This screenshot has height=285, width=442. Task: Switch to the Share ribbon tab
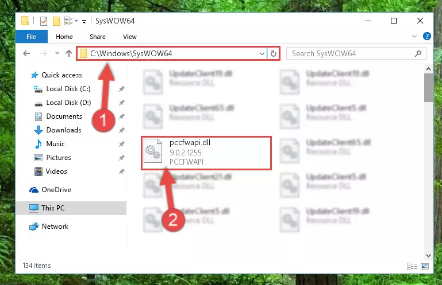98,37
